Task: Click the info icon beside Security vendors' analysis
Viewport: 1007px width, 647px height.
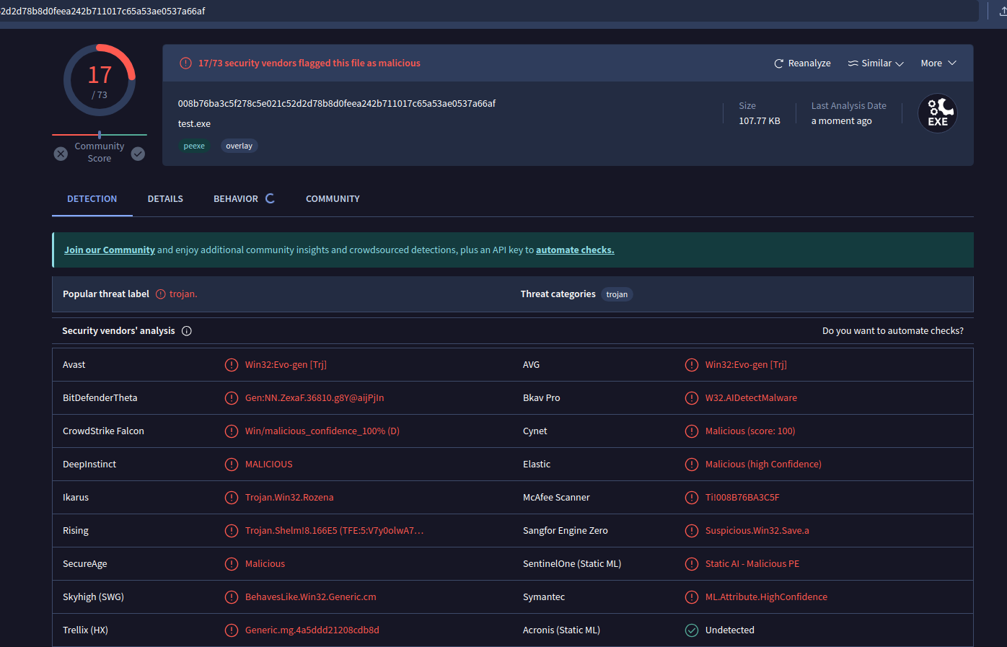Action: [187, 331]
